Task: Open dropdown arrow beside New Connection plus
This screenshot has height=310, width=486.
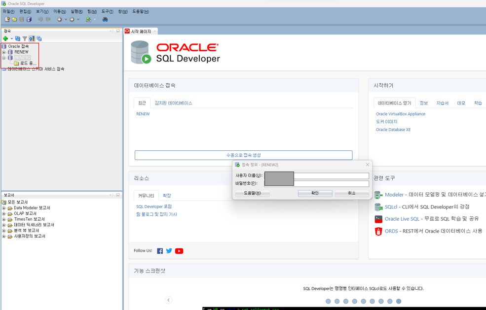Action: pos(12,39)
